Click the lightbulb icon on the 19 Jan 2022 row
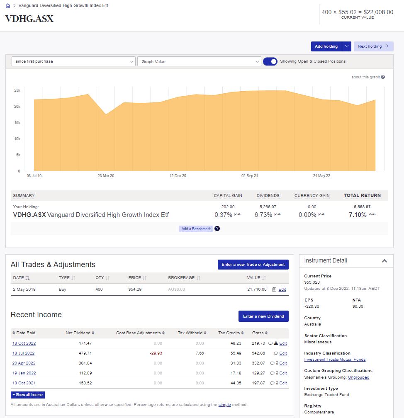 (277, 373)
